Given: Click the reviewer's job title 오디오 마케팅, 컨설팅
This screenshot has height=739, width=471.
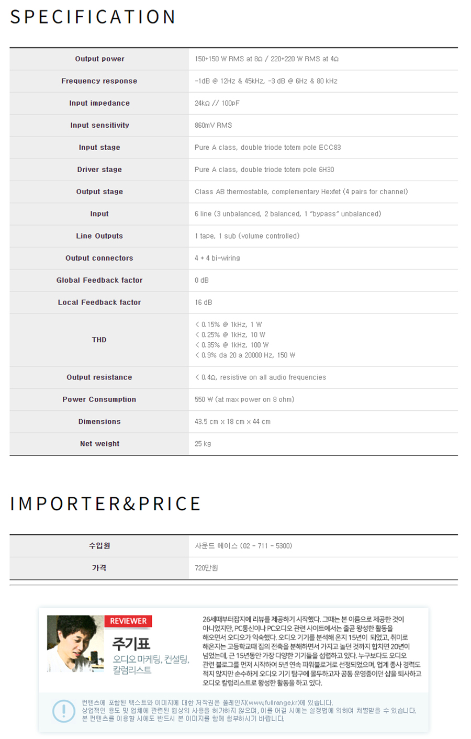Looking at the screenshot, I should click(151, 659).
